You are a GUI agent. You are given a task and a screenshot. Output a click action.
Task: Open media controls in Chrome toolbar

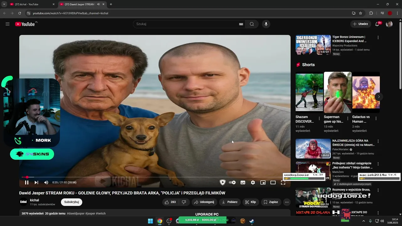click(x=382, y=13)
